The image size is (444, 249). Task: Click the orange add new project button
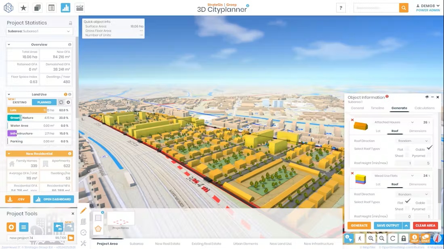point(11,227)
